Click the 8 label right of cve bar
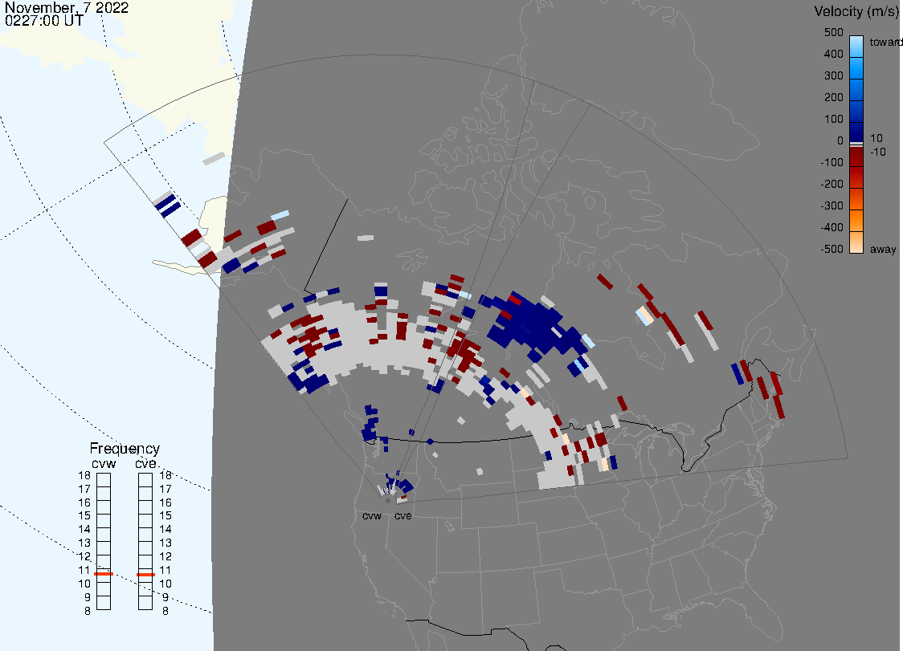 [x=165, y=612]
